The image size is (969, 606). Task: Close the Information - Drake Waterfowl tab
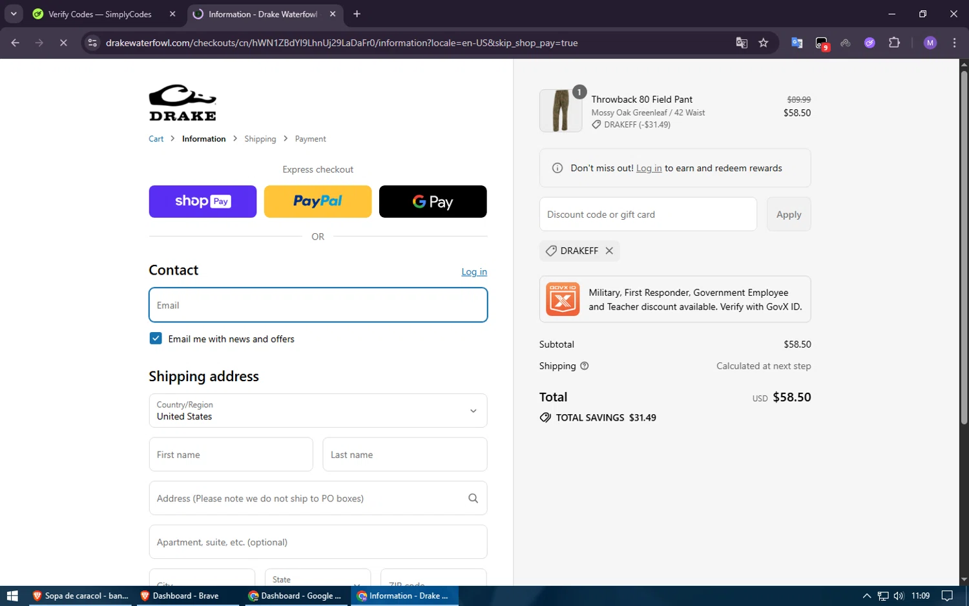coord(333,14)
